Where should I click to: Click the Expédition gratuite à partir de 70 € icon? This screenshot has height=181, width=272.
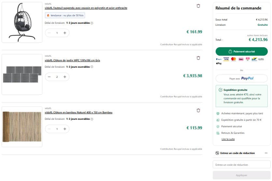(218, 120)
